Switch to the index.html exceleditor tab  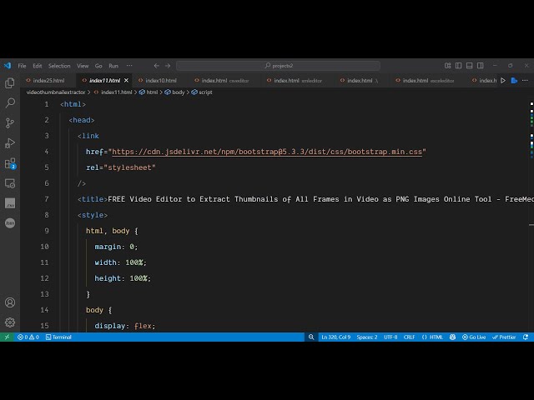pos(428,81)
